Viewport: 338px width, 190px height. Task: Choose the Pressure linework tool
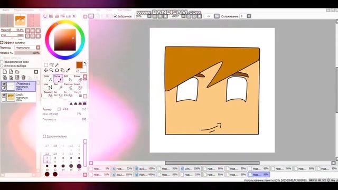coord(68,87)
